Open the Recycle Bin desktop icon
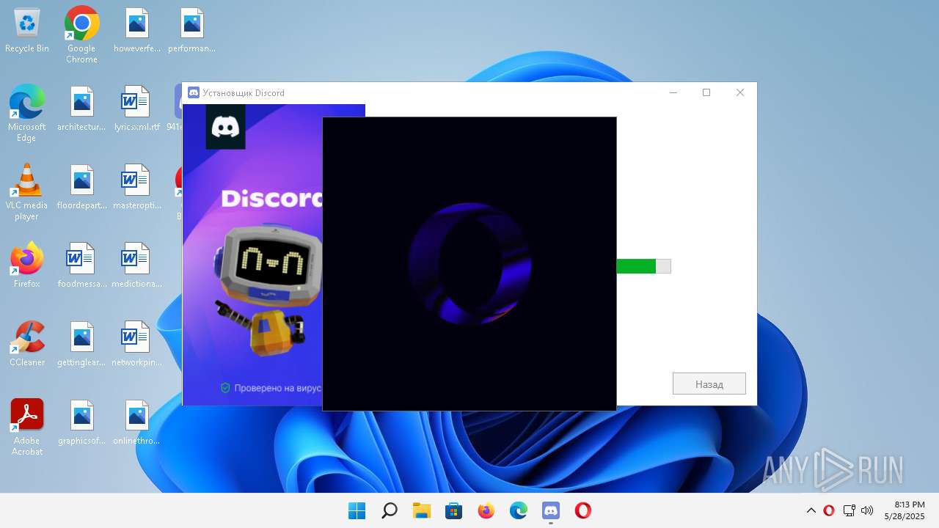 27,31
